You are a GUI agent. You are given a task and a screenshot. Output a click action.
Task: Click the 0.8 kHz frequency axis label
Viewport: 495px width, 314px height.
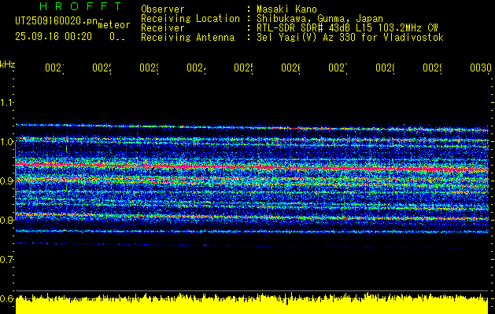click(6, 220)
